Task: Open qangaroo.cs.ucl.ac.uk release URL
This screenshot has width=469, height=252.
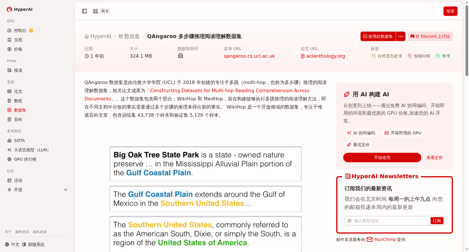Action: (x=249, y=56)
